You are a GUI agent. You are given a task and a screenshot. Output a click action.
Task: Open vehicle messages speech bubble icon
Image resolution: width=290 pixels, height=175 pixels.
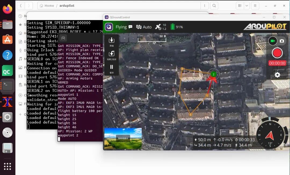point(130,27)
